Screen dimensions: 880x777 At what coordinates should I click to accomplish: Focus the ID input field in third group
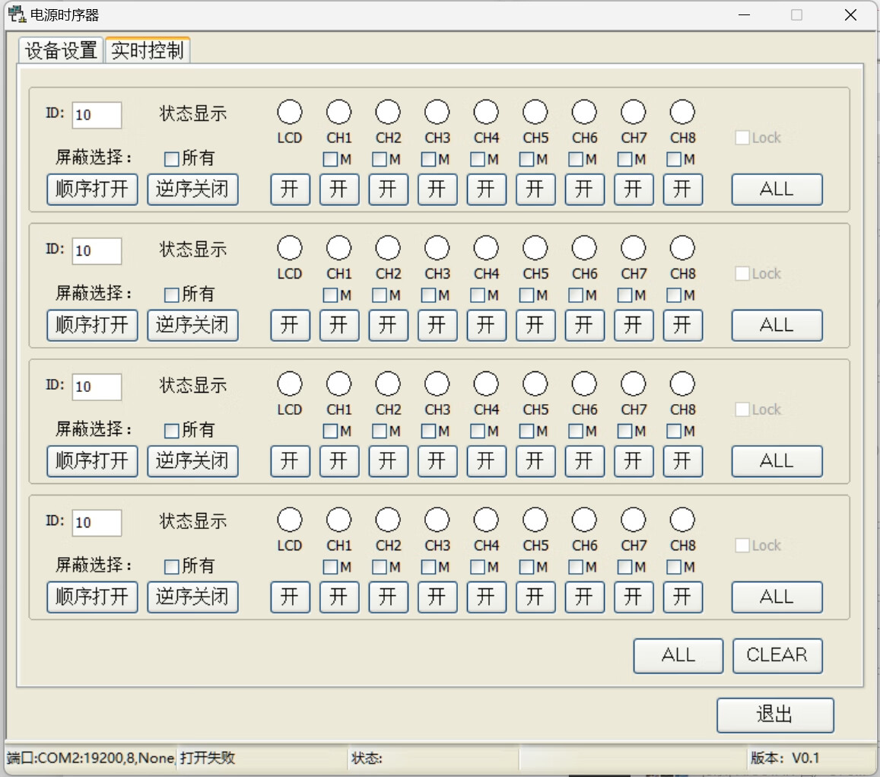(x=97, y=387)
